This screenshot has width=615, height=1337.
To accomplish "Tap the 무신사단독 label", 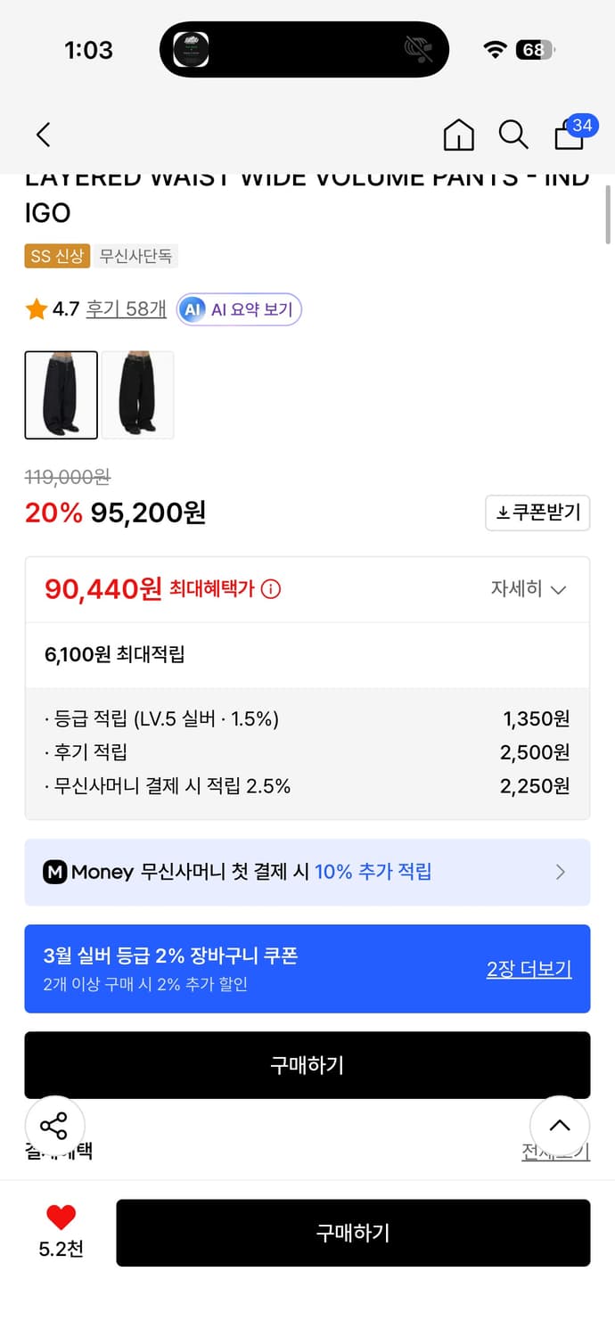I will [135, 256].
